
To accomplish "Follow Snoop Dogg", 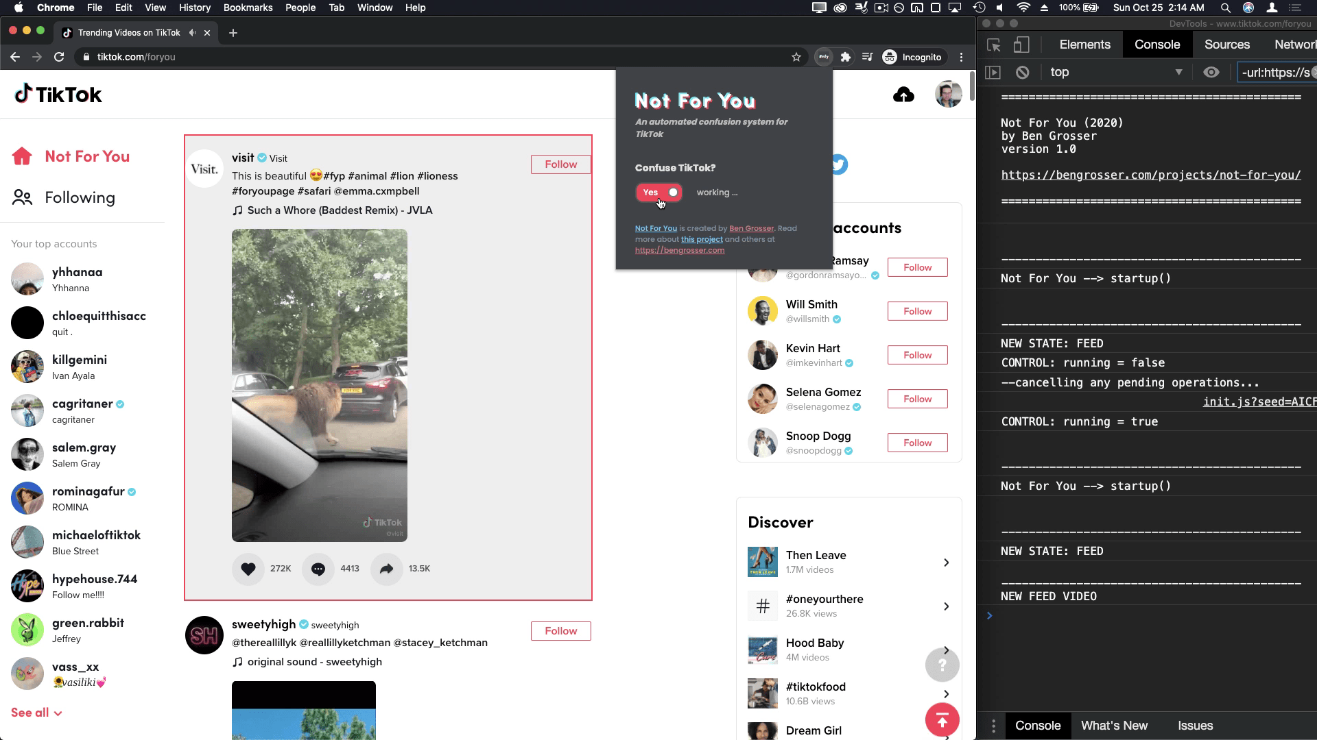I will tap(917, 443).
